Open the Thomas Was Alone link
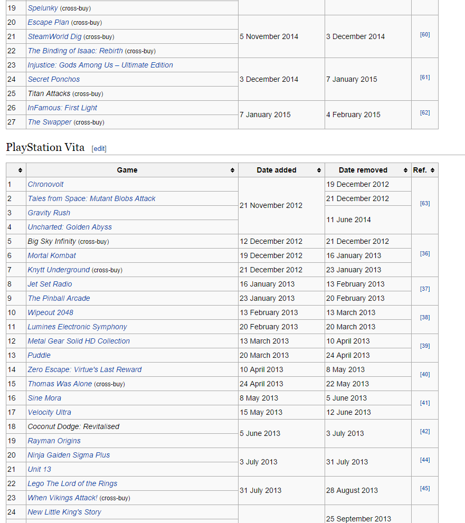The height and width of the screenshot is (523, 465). pyautogui.click(x=60, y=384)
